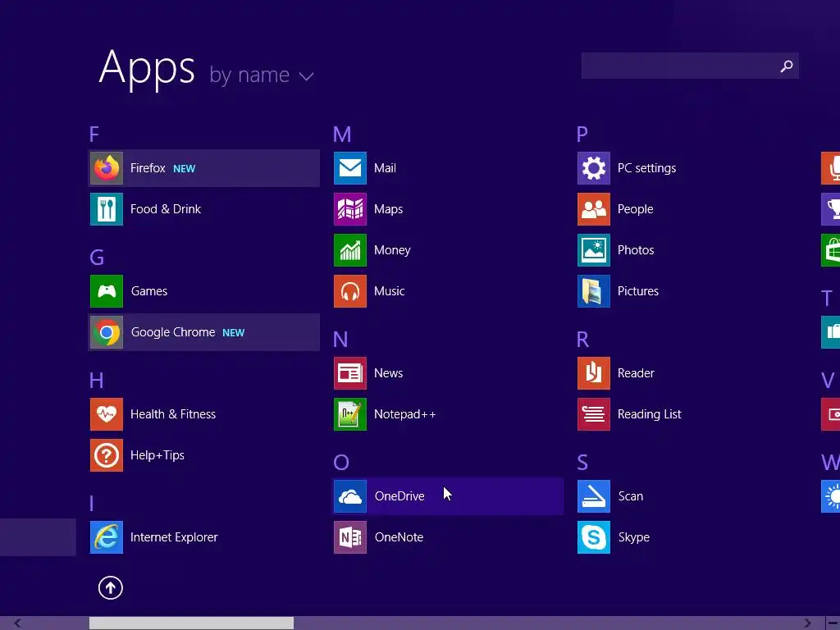This screenshot has width=840, height=630.
Task: Open the Scan app icon
Action: tap(594, 496)
